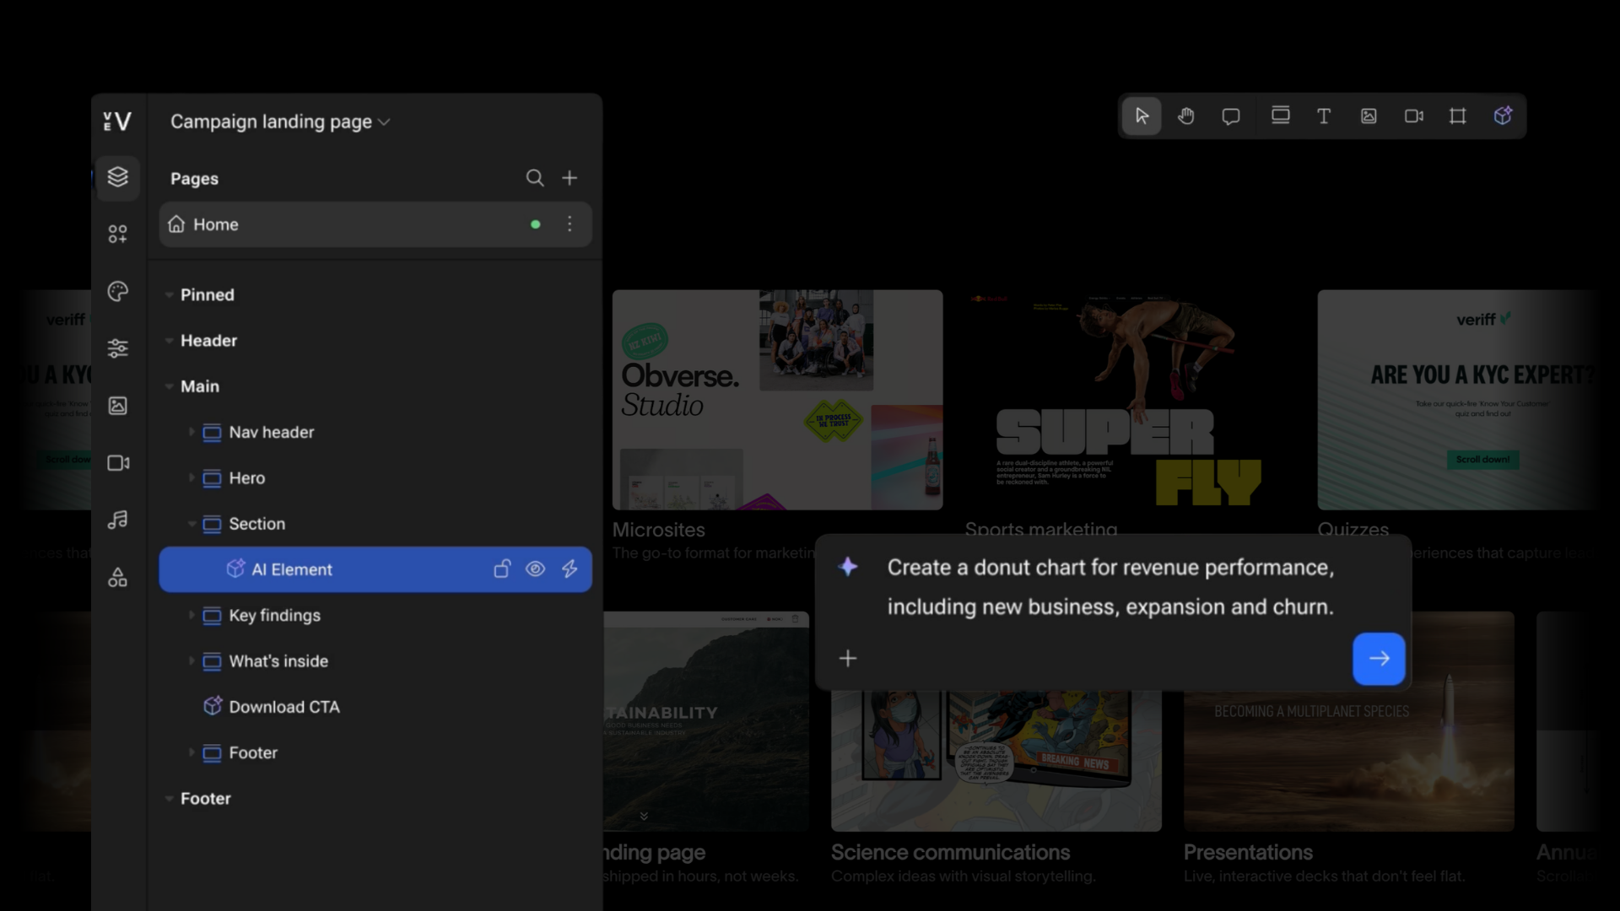Viewport: 1620px width, 911px height.
Task: Collapse the bottom Footer group
Action: click(169, 798)
